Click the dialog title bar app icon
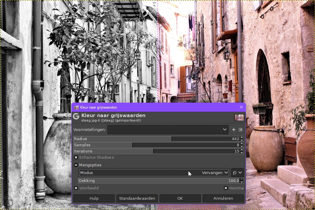 click(x=76, y=107)
